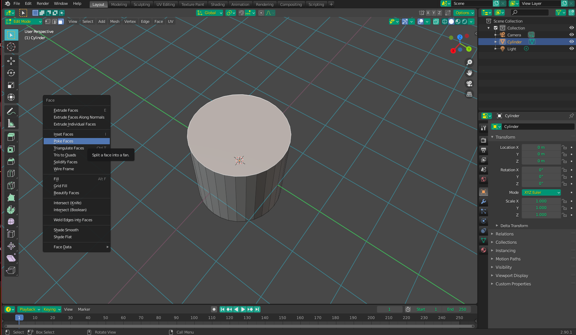
Task: Open the Options dropdown
Action: 464,13
